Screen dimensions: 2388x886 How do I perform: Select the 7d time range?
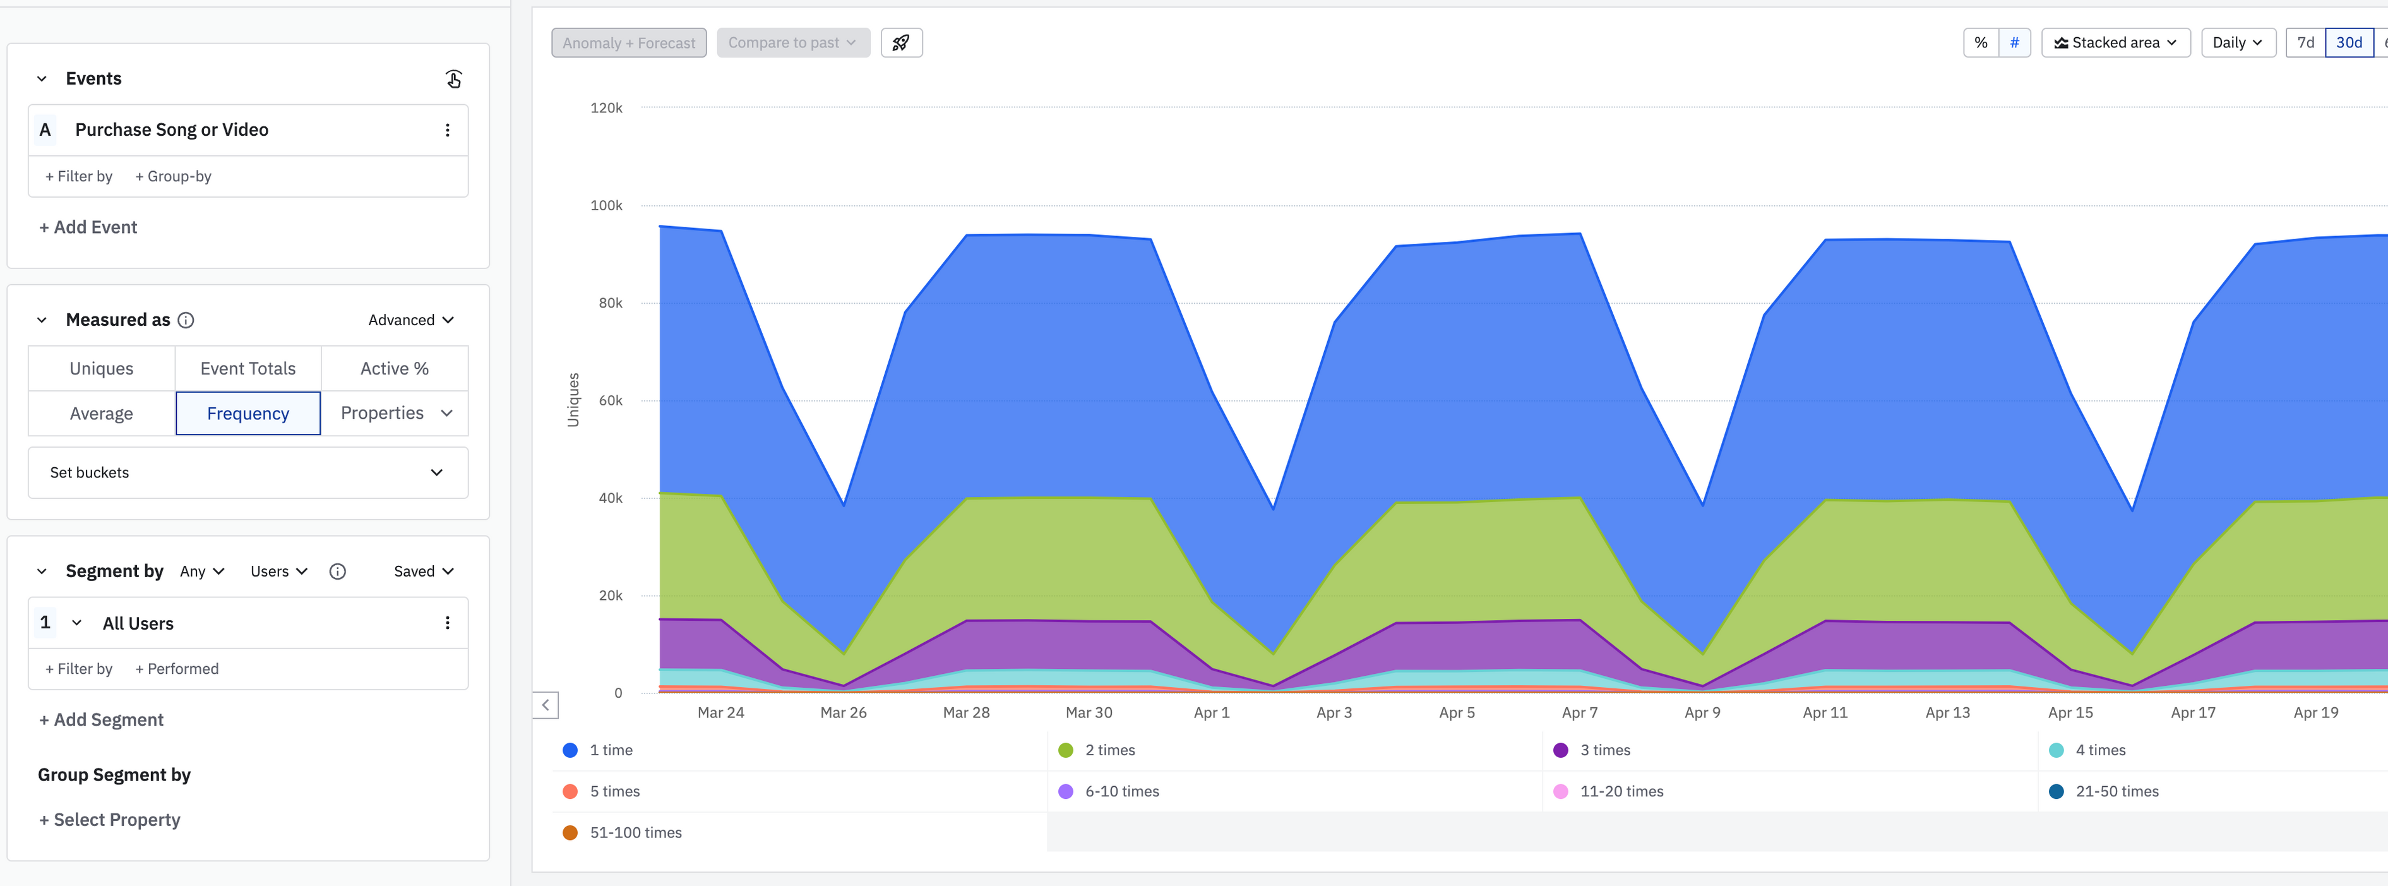coord(2305,43)
